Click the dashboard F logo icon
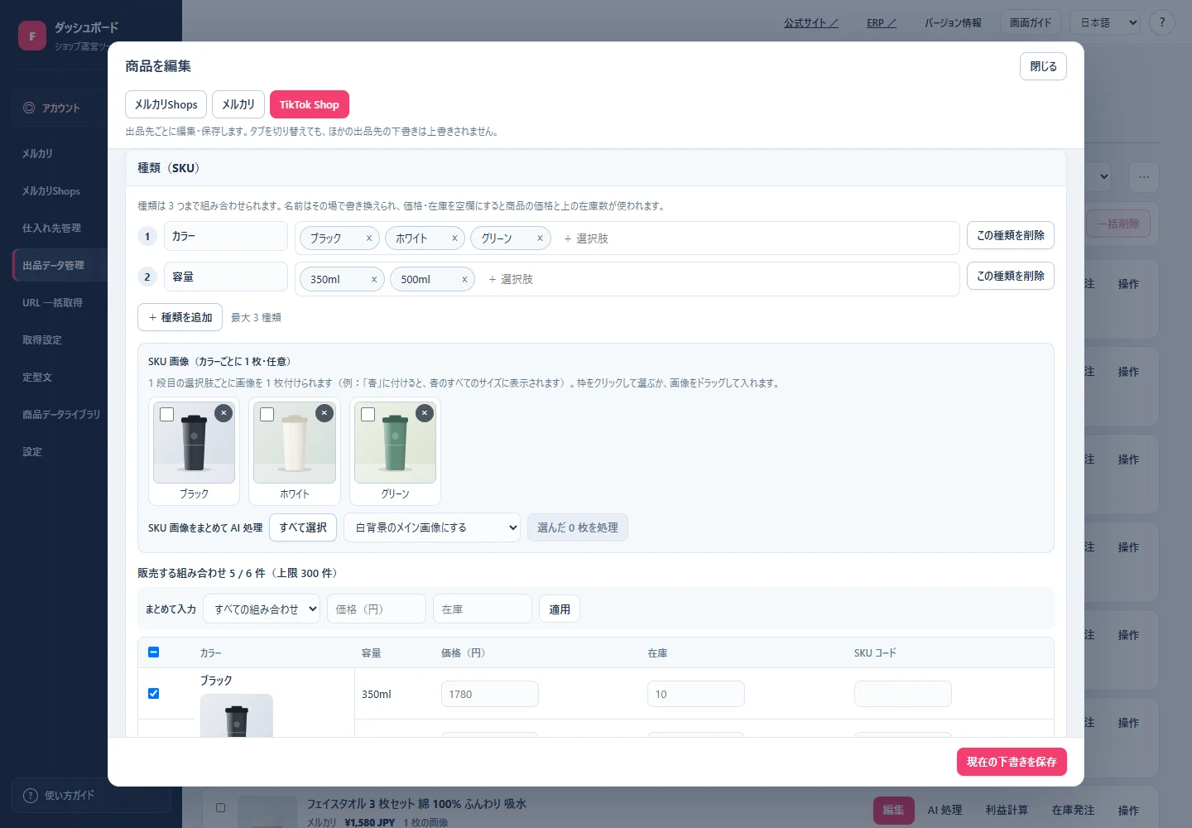1192x828 pixels. 32,36
